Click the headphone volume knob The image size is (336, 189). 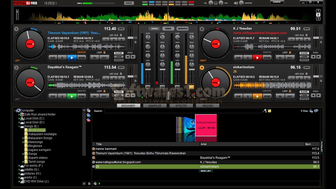point(210,3)
